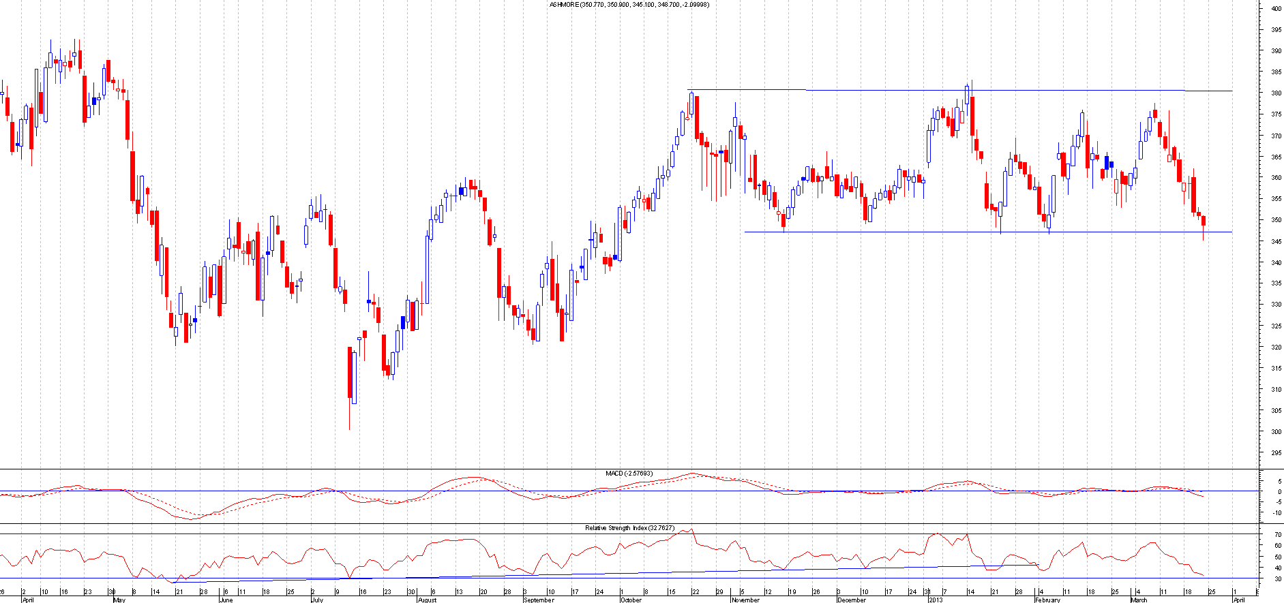The height and width of the screenshot is (603, 1284).
Task: Click the Relative Strength Index label
Action: pos(629,528)
